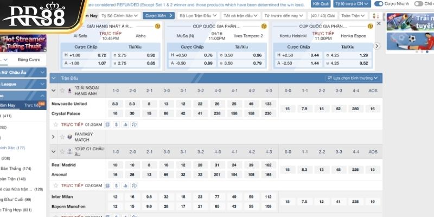Collapse the Trận Đấu header chevron
Viewport: 434px width, 217px height.
[x=54, y=78]
